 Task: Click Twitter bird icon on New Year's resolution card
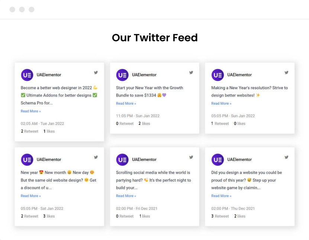tap(286, 73)
